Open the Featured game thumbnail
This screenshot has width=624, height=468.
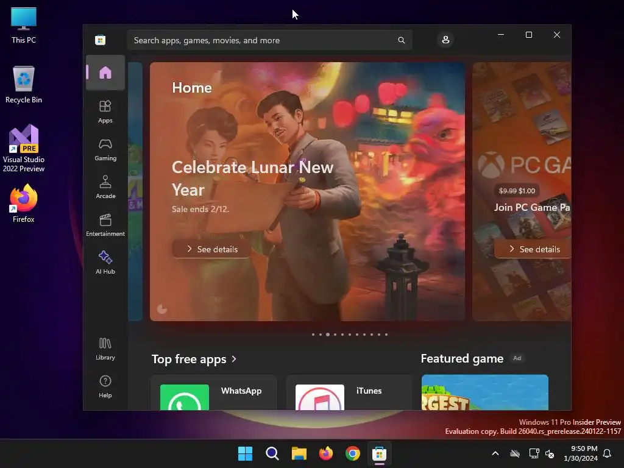[484, 392]
